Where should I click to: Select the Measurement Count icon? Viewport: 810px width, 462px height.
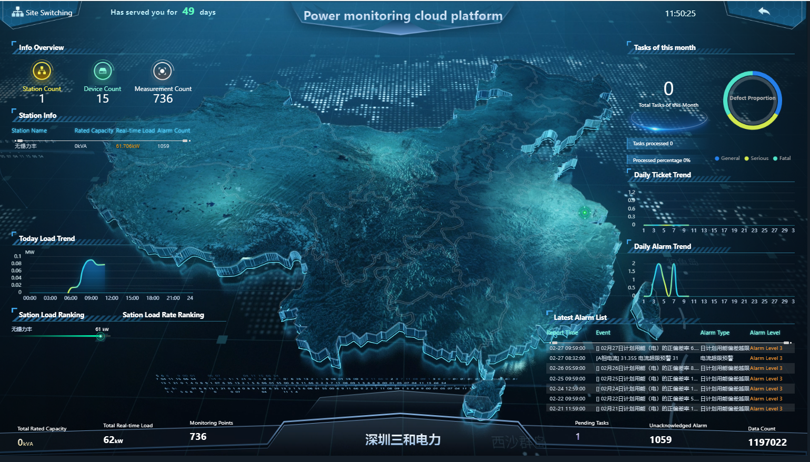163,71
